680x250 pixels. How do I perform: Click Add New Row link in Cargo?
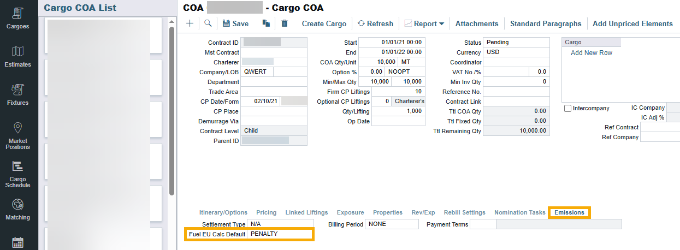(591, 53)
